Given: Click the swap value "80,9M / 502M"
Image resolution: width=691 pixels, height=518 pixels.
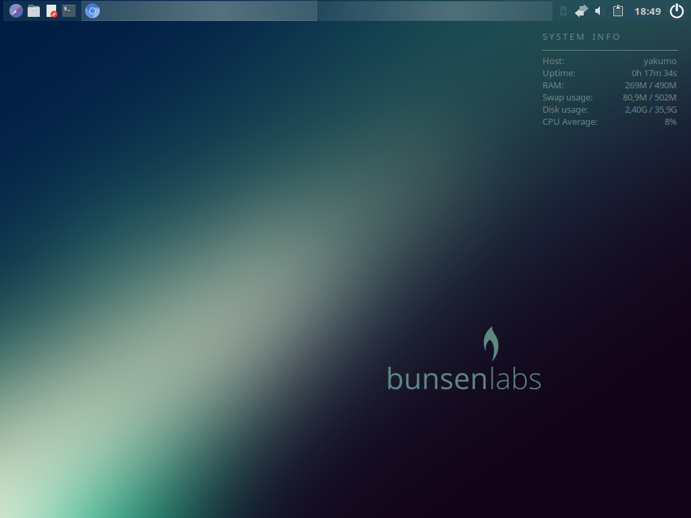Looking at the screenshot, I should (x=650, y=97).
